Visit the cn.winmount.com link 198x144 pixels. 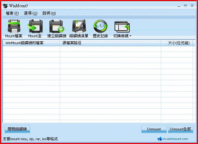pos(175,139)
